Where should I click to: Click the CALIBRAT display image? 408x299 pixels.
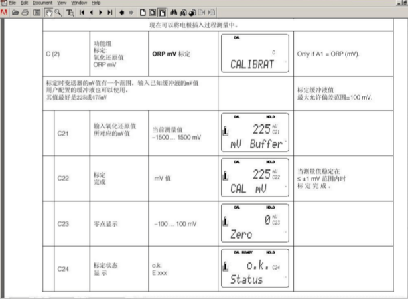click(254, 53)
